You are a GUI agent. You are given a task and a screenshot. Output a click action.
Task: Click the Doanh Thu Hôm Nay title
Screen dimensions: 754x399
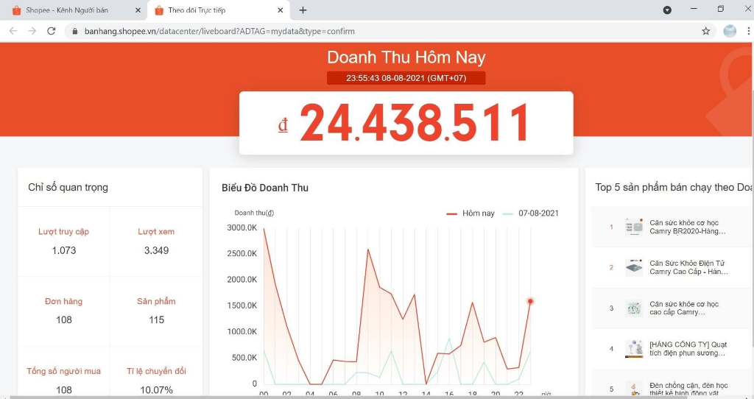406,57
